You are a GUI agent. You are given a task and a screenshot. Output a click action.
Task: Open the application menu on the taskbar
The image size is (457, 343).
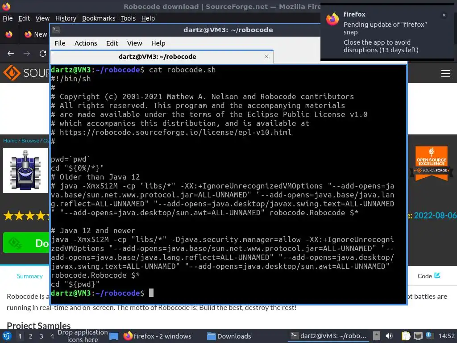click(x=7, y=336)
